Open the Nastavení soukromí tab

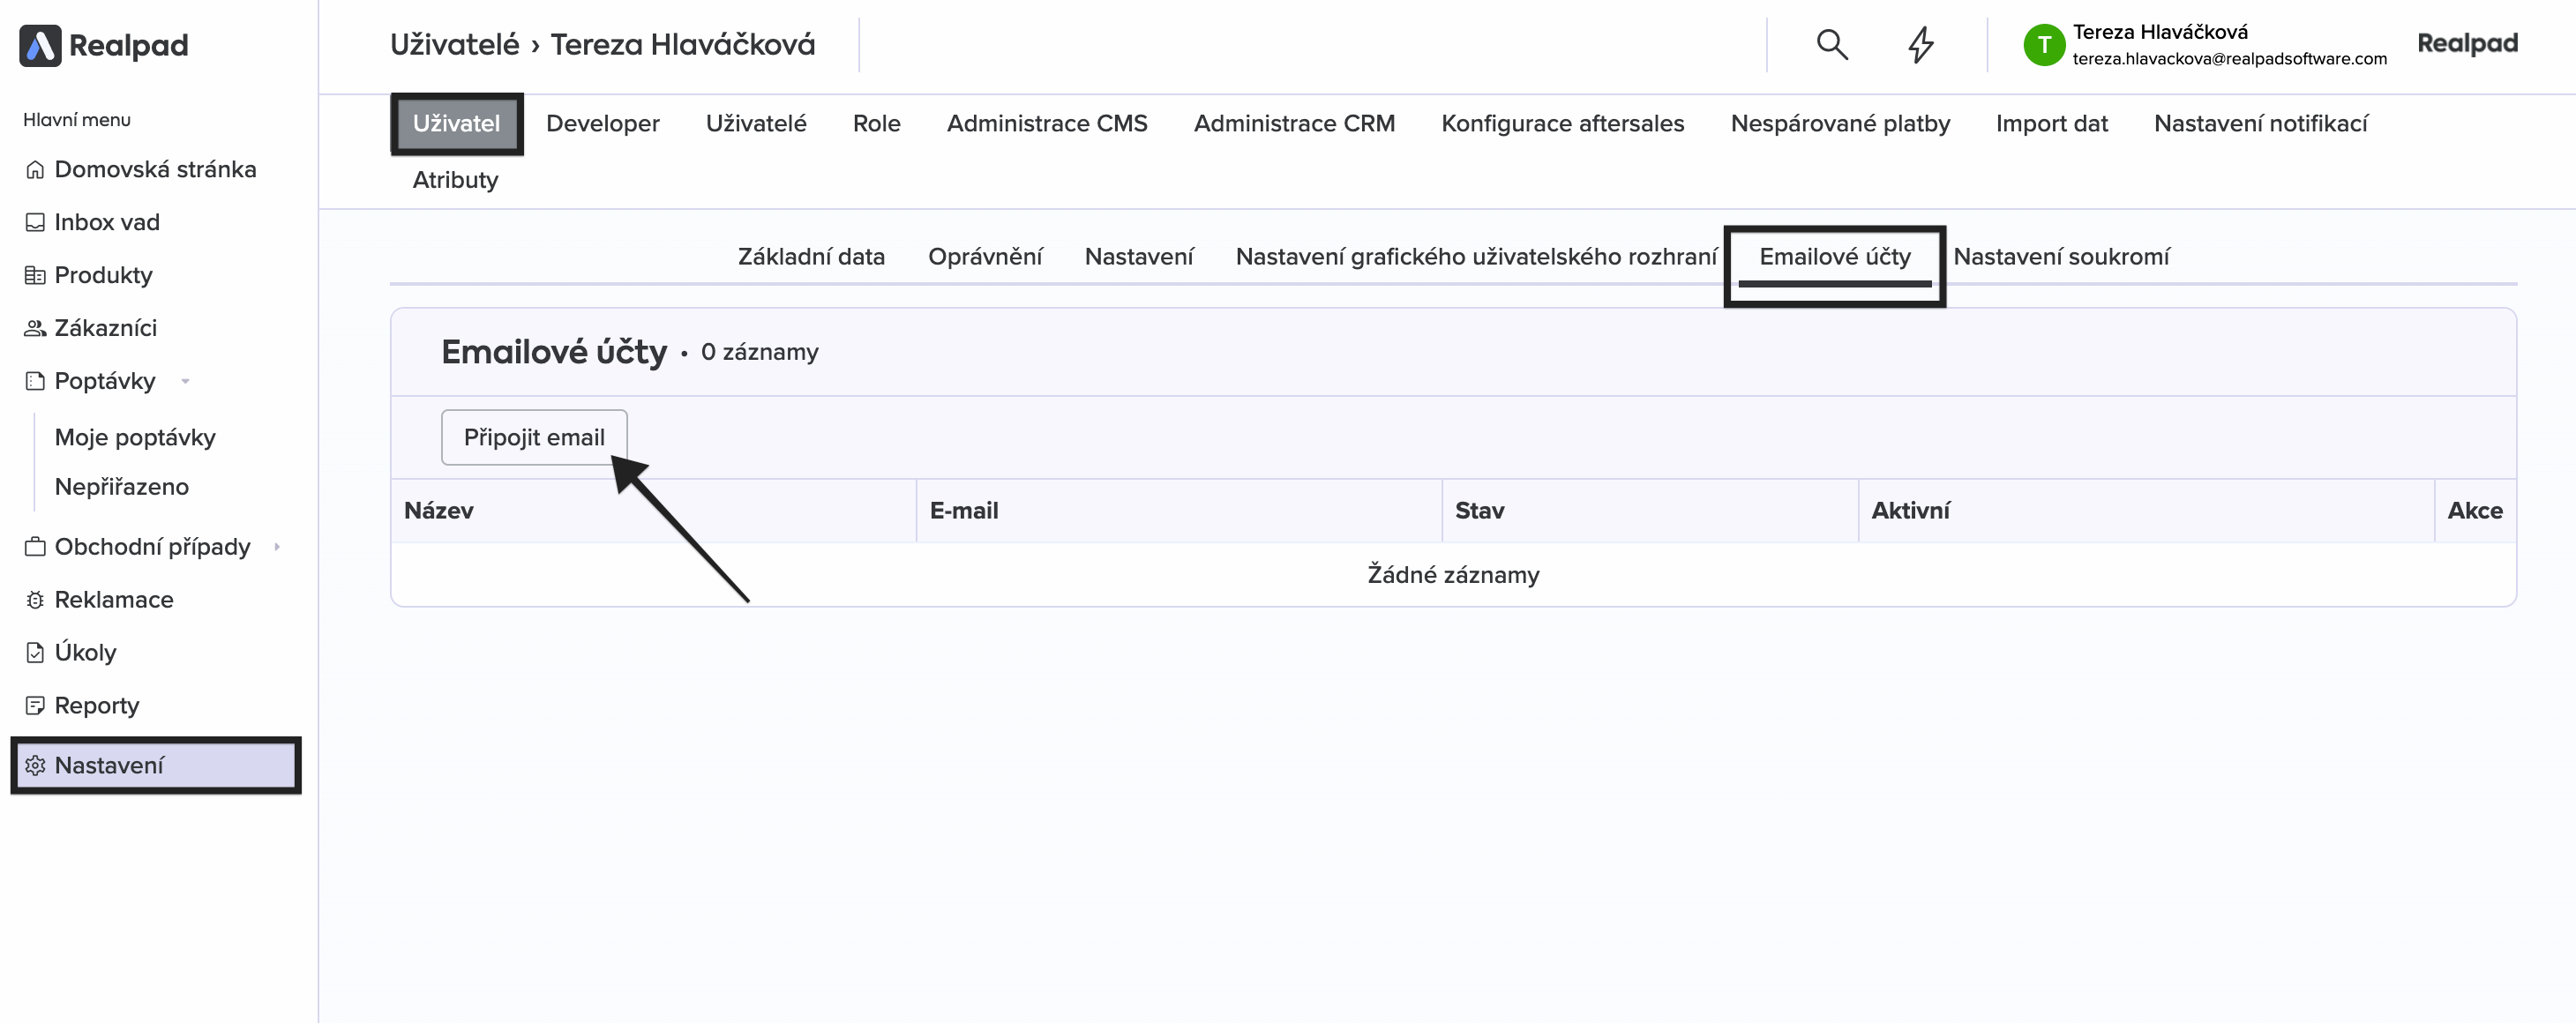(x=2060, y=257)
